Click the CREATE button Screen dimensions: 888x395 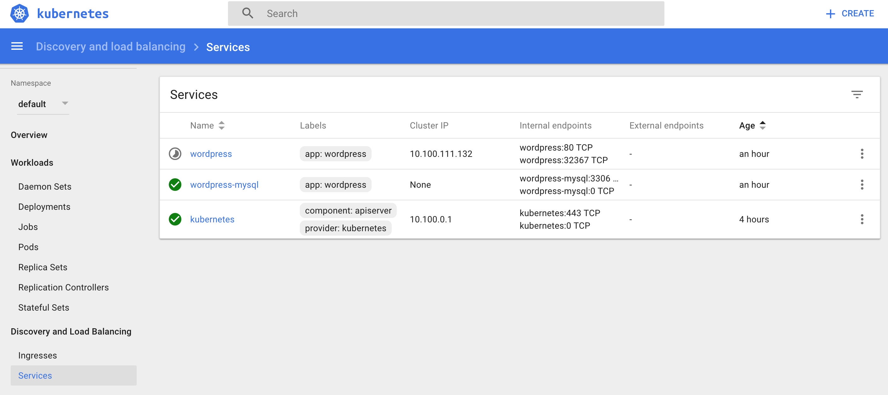tap(850, 14)
